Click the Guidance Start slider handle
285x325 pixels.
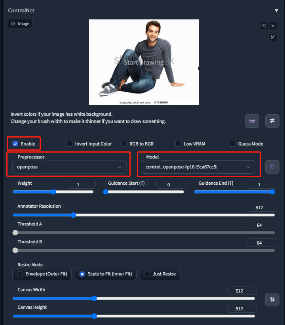point(106,192)
